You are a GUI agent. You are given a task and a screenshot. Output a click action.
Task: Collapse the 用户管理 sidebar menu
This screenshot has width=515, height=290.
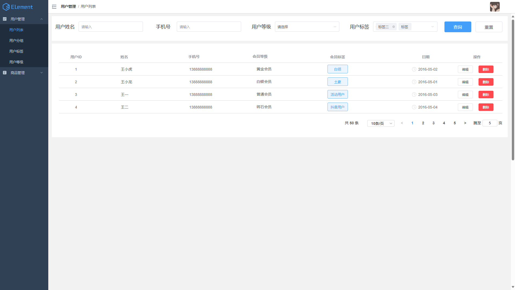point(42,19)
